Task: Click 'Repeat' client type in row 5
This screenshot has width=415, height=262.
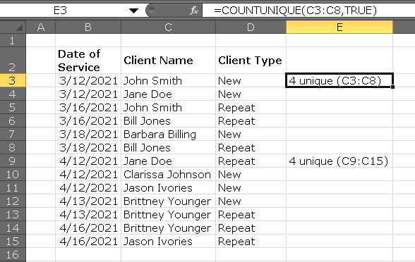Action: (x=251, y=108)
